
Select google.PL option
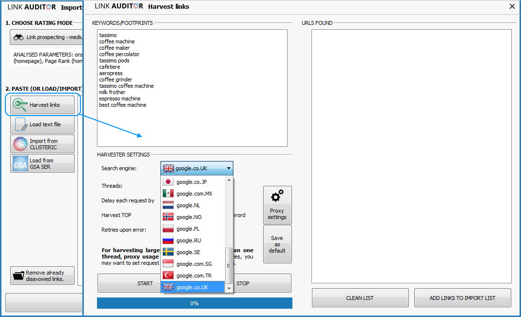(x=193, y=229)
